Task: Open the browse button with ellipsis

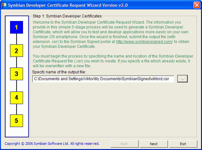Action: [x=182, y=79]
